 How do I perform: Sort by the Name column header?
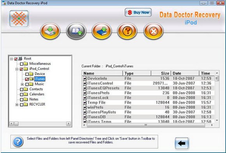pyautogui.click(x=102, y=73)
